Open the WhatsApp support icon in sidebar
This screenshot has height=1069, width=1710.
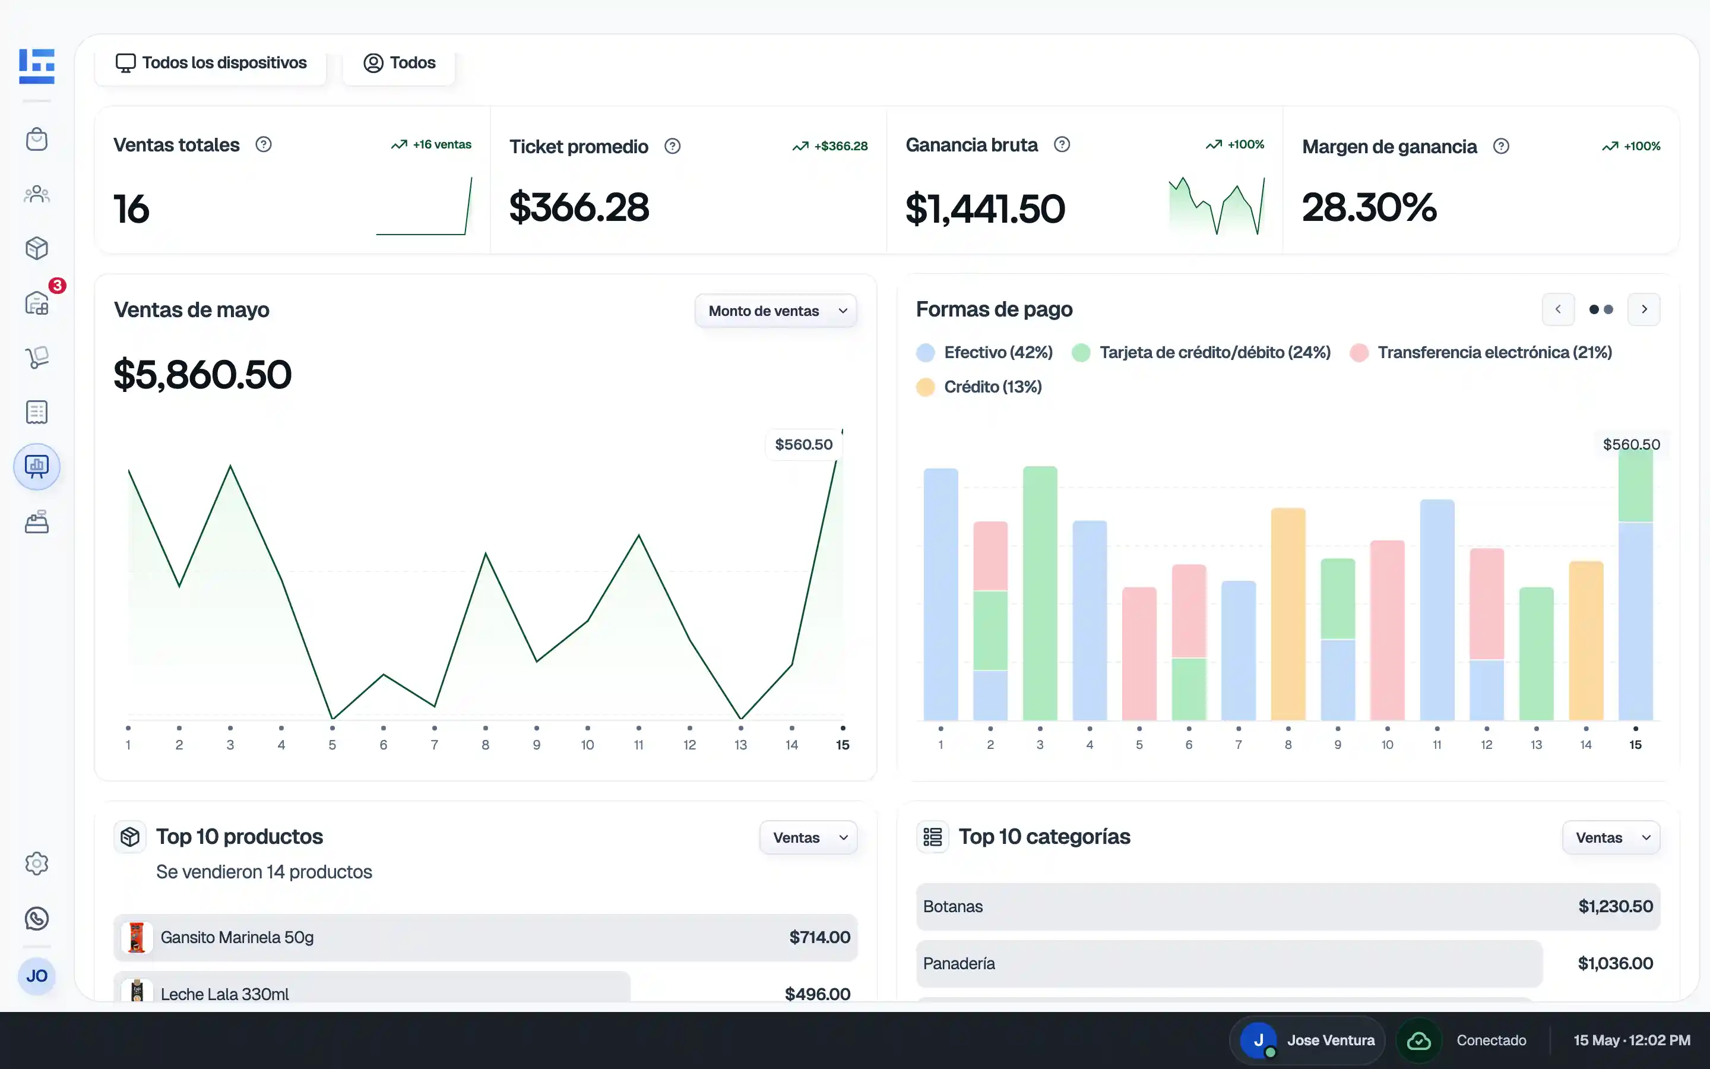click(37, 918)
